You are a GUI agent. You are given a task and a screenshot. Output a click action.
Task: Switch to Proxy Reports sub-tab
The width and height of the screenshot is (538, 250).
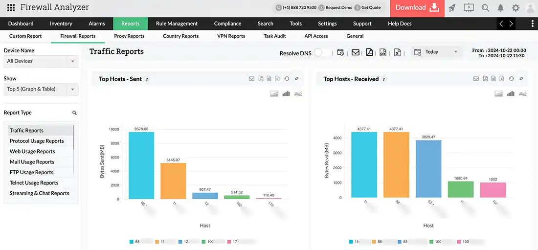tap(129, 36)
